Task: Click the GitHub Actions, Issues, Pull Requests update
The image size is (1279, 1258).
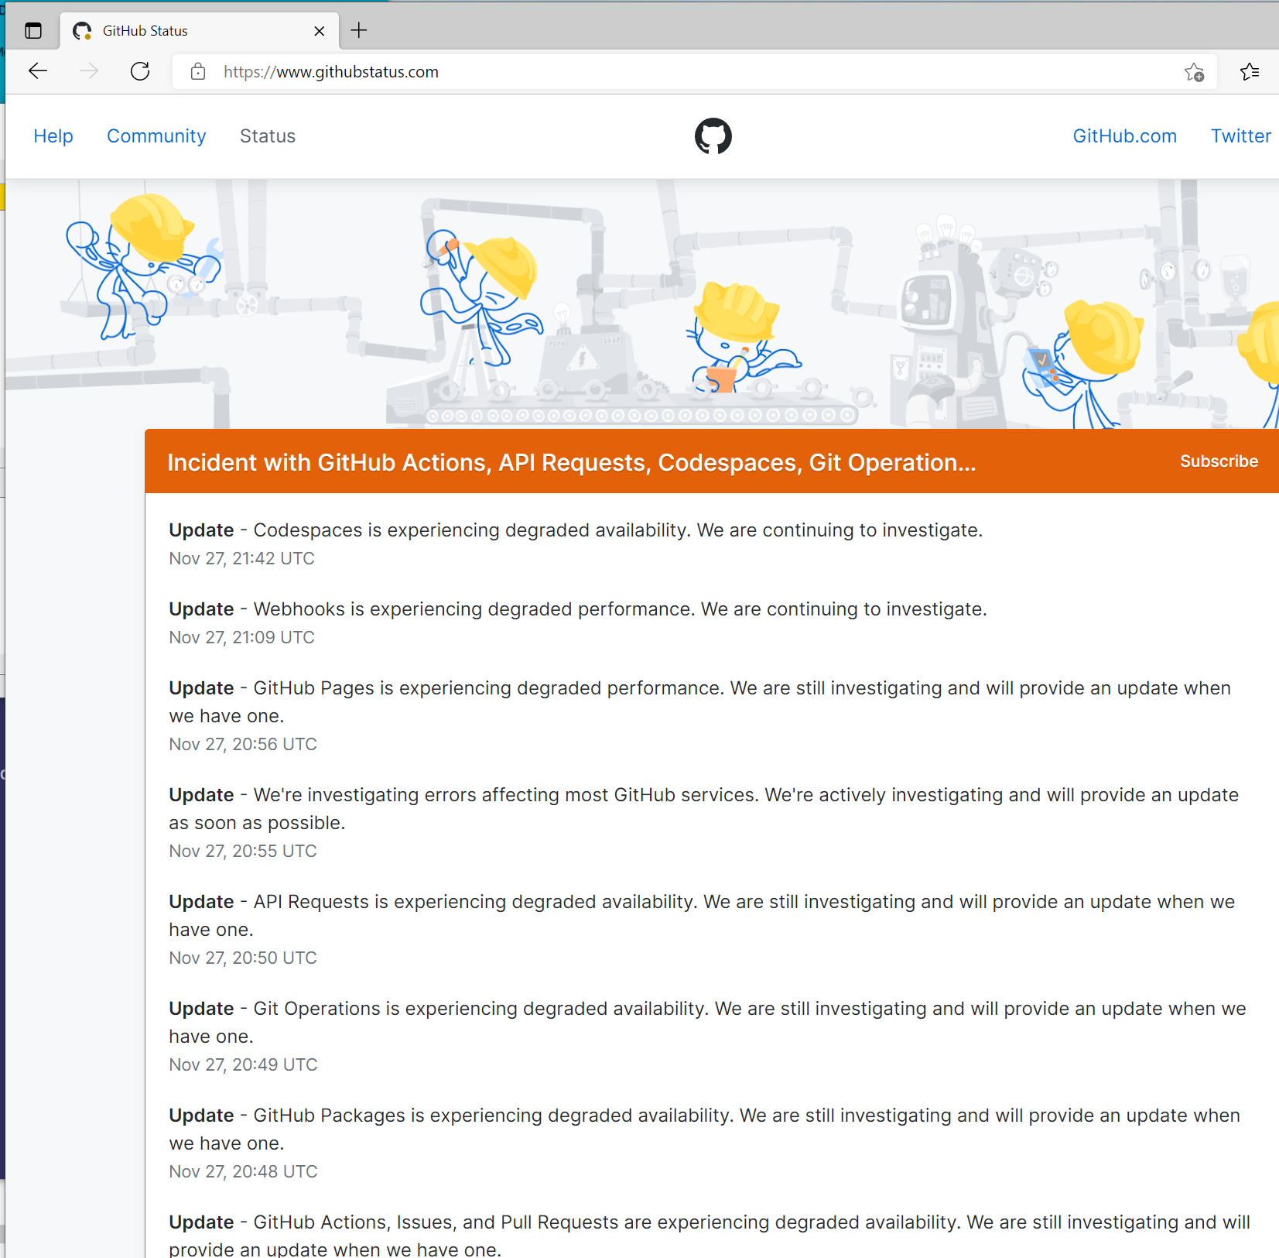Action: tap(710, 1235)
